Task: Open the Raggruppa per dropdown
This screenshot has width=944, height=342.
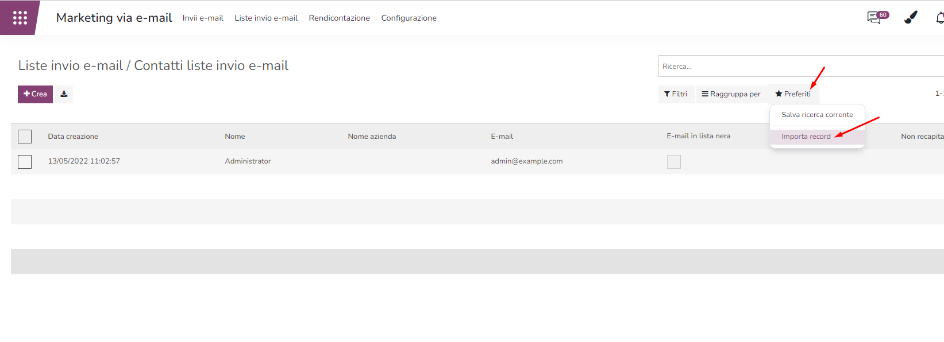Action: [x=731, y=94]
